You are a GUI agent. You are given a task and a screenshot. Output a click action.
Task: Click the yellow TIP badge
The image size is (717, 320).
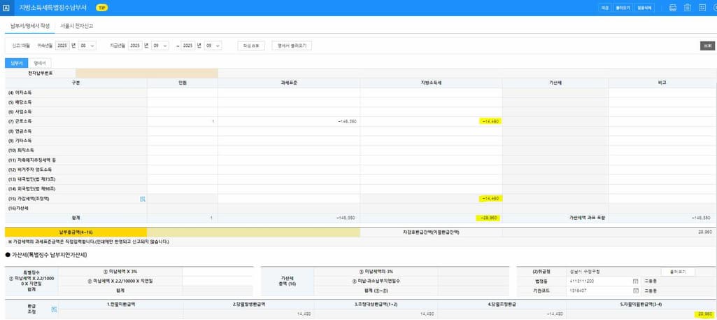(101, 8)
